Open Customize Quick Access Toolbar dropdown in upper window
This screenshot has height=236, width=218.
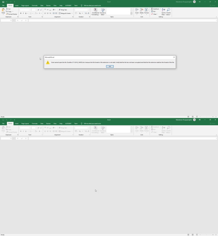click(14, 2)
